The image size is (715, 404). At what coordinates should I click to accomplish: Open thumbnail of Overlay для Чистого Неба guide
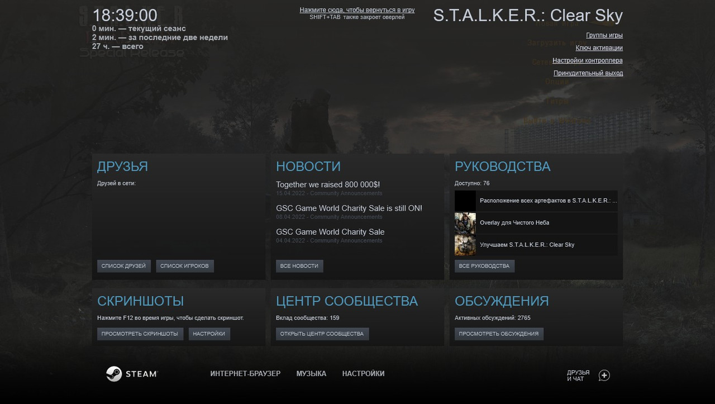pyautogui.click(x=465, y=223)
